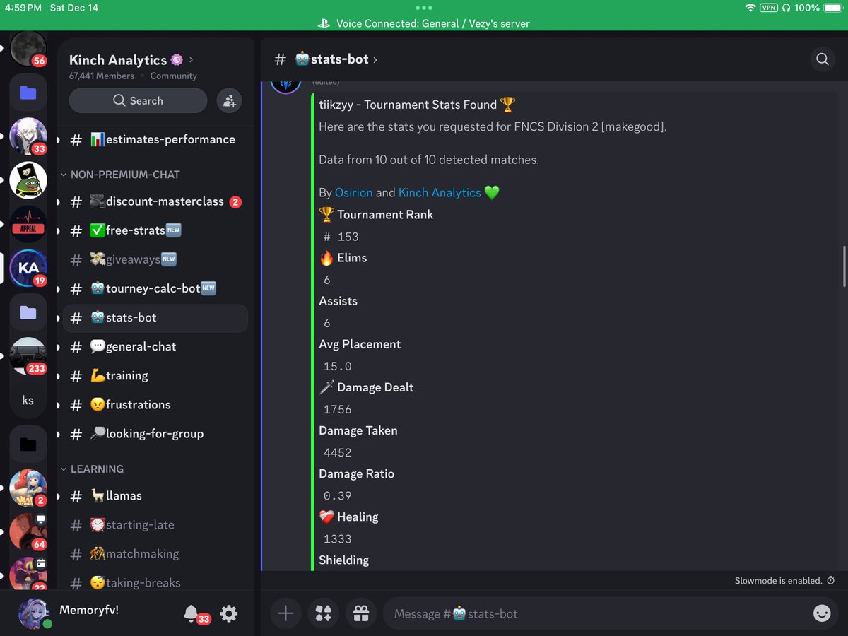This screenshot has width=848, height=636.
Task: Click the Wi-Fi status icon
Action: click(750, 8)
